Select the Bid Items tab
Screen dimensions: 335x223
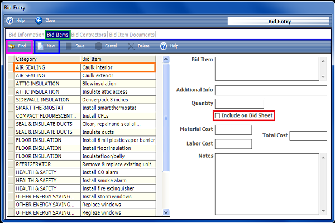point(58,35)
